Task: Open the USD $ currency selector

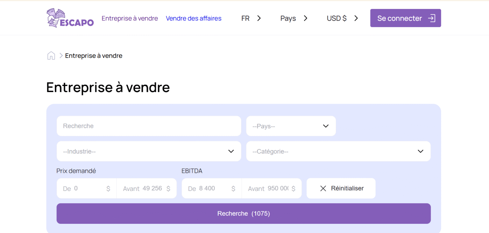Action: (337, 18)
